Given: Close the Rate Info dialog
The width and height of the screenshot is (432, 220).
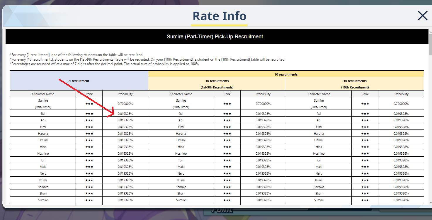Looking at the screenshot, I should pyautogui.click(x=422, y=16).
